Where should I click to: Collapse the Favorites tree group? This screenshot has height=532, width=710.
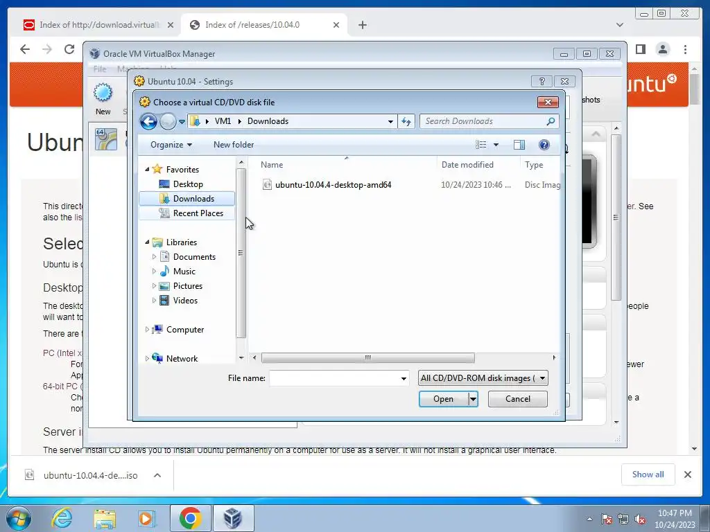147,169
